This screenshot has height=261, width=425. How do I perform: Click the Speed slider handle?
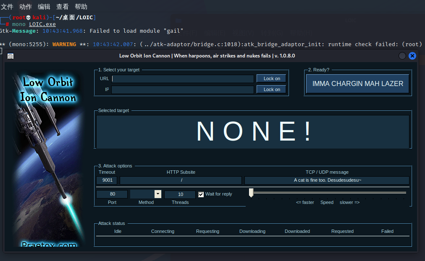[x=251, y=193]
